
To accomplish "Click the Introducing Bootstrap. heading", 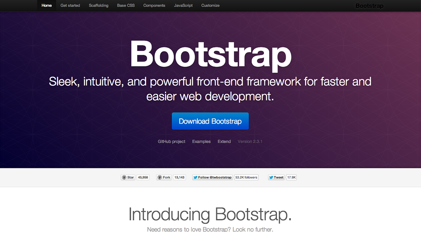I will pos(210,214).
